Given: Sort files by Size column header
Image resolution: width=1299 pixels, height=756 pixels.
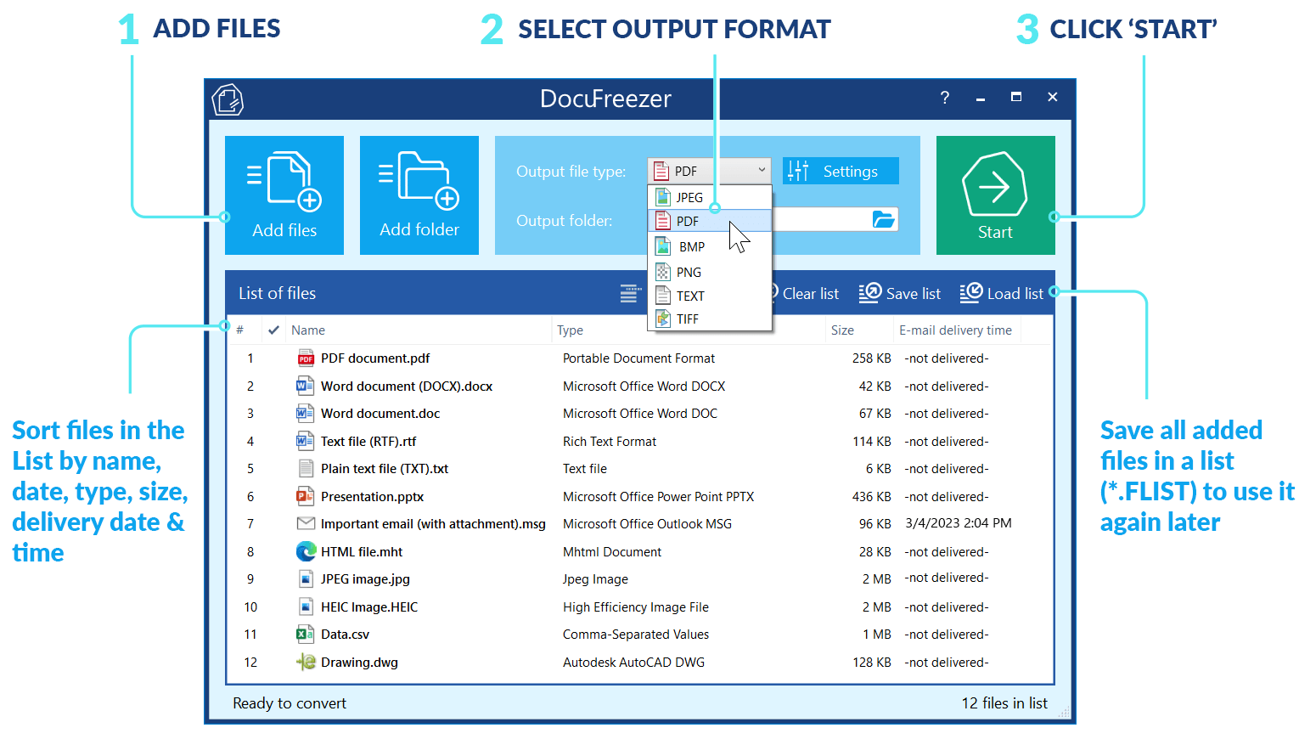Looking at the screenshot, I should coord(842,330).
